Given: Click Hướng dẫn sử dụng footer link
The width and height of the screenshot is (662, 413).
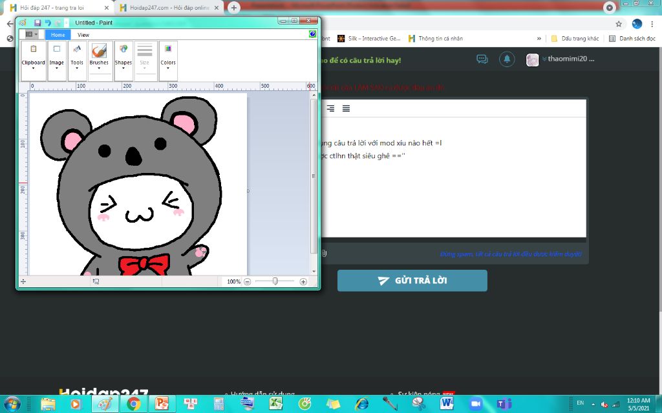Looking at the screenshot, I should tap(262, 394).
